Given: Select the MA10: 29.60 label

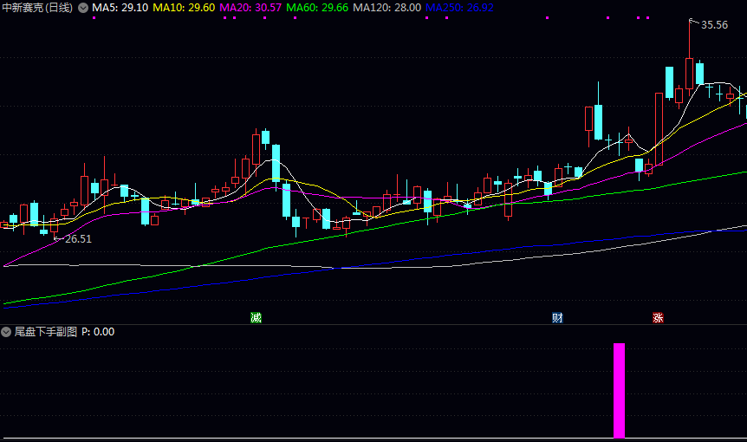Looking at the screenshot, I should pos(184,8).
